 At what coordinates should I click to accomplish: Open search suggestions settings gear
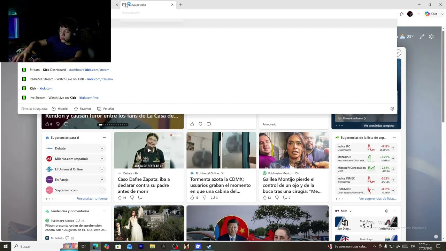click(392, 109)
